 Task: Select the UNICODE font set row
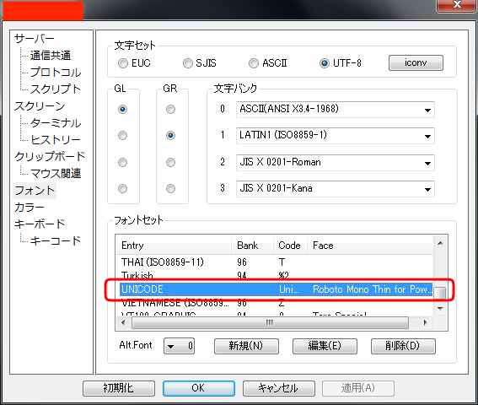[277, 289]
